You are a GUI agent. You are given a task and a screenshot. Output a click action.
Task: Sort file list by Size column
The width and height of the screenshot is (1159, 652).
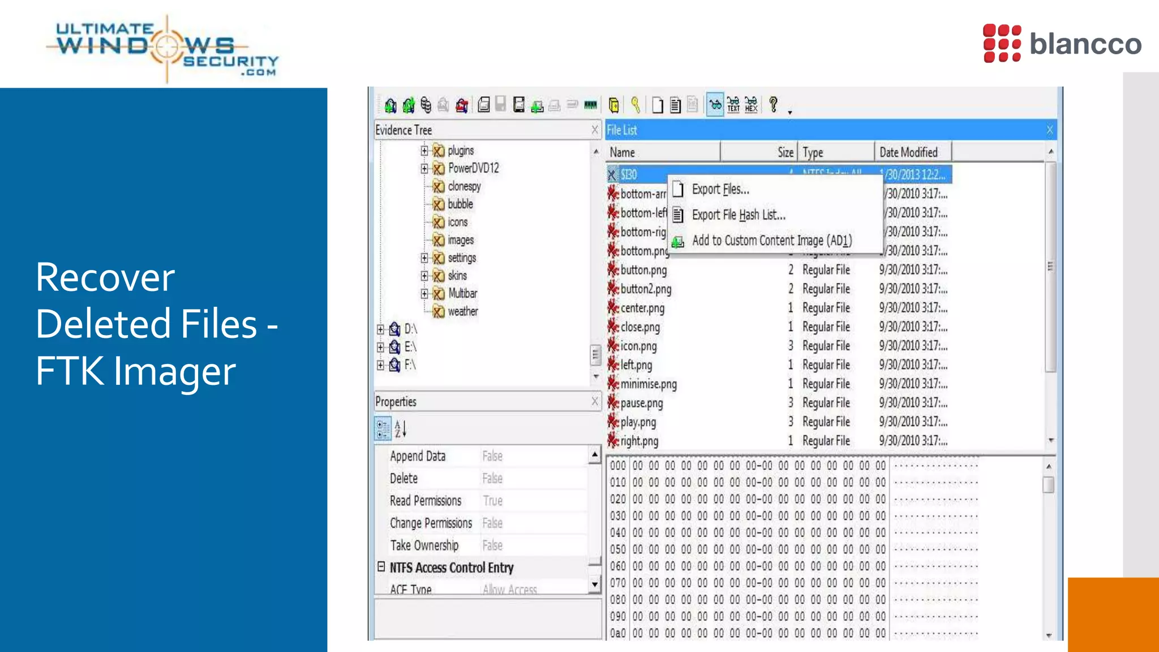(x=759, y=152)
